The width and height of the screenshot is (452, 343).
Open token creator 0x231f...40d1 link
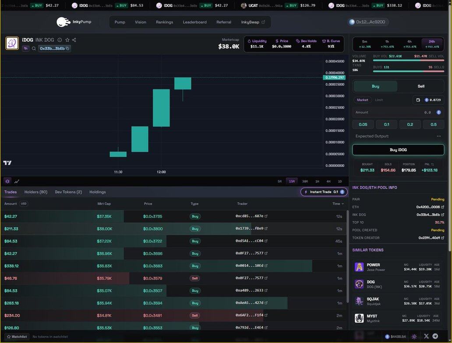tap(442, 238)
